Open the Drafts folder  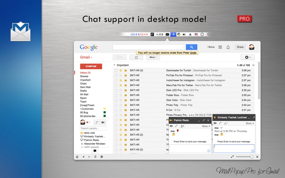coord(83,91)
